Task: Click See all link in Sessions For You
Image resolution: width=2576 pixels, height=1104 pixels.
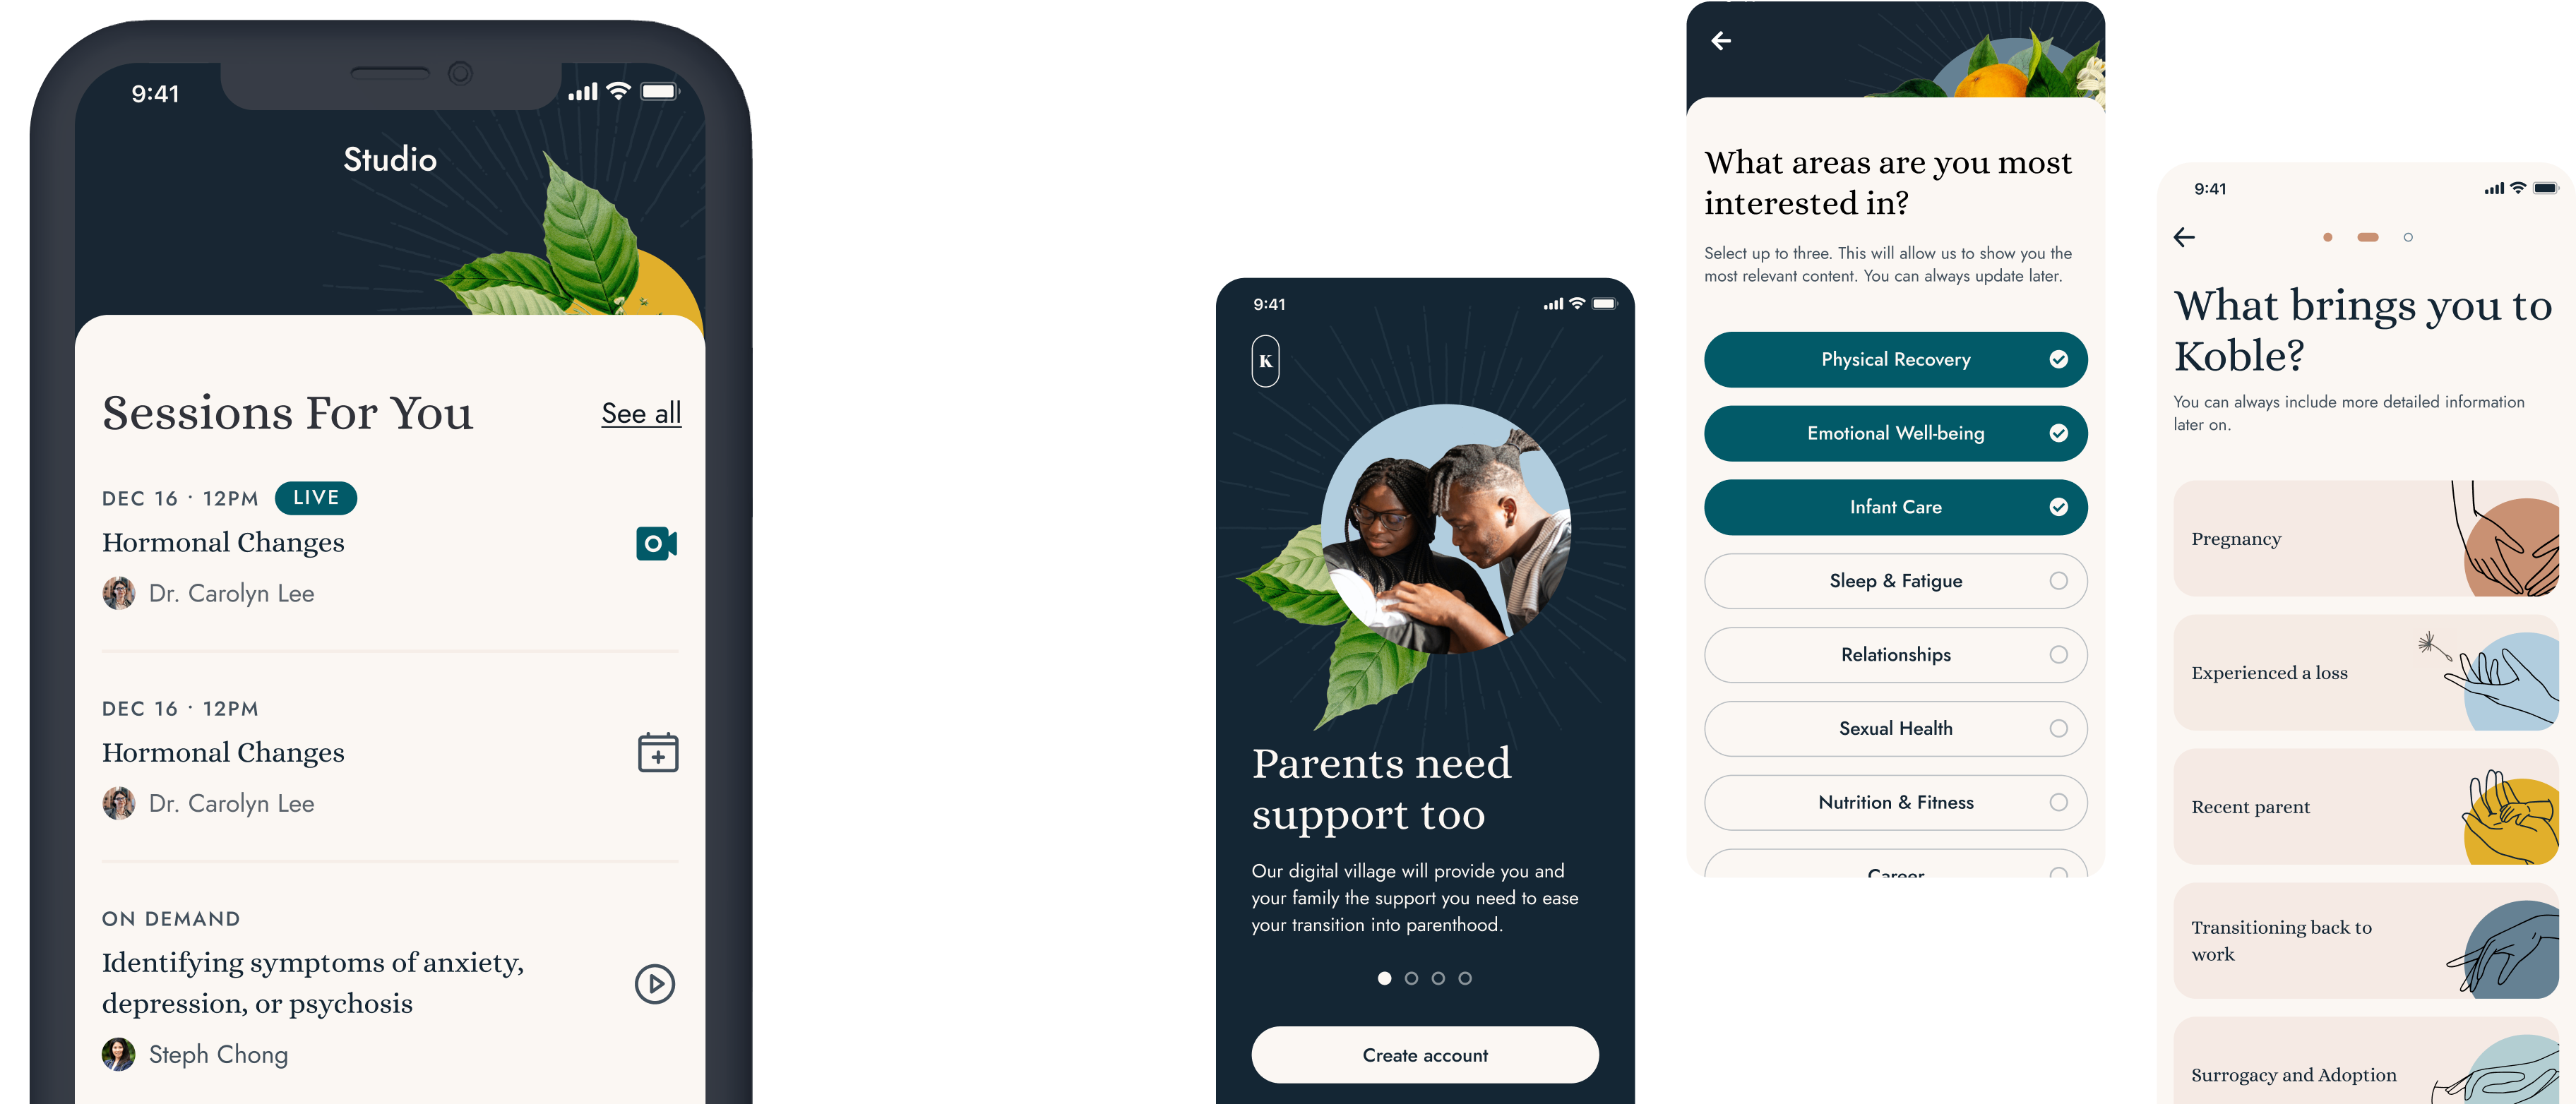Action: 640,412
